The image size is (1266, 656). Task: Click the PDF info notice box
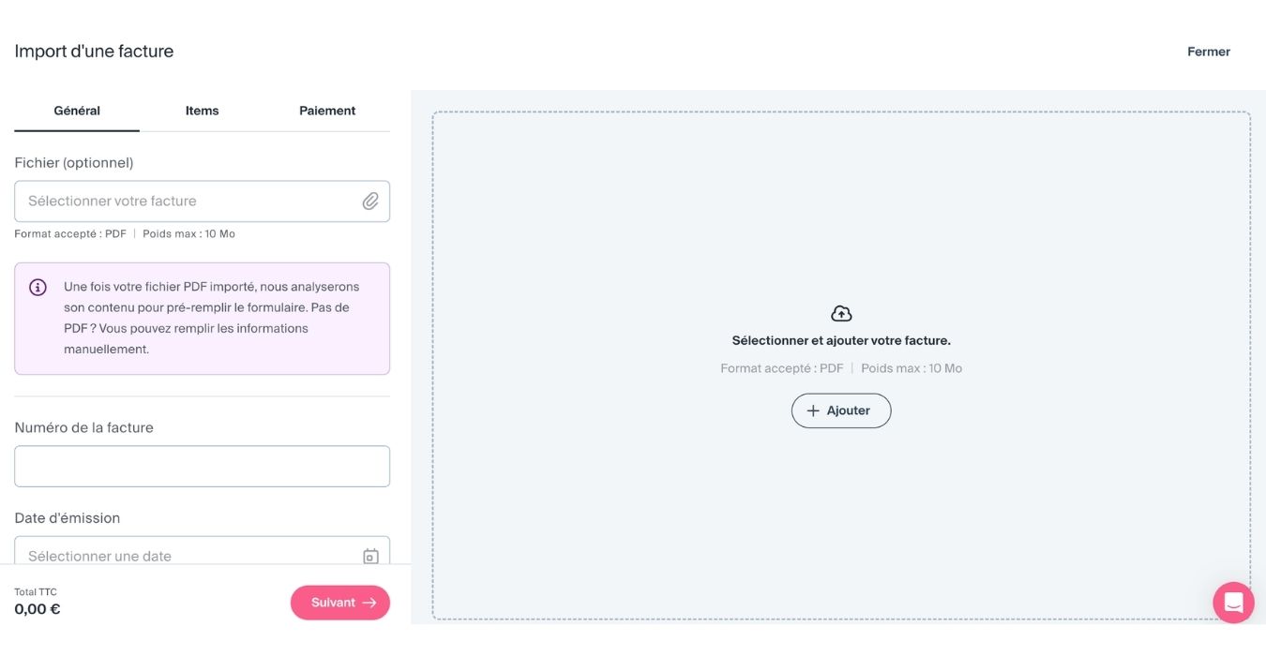pos(202,319)
